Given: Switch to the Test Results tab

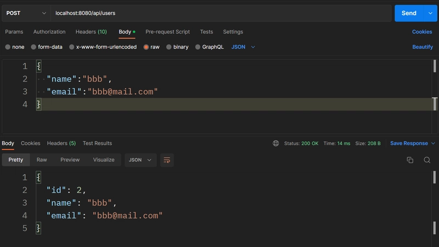Looking at the screenshot, I should coord(97,143).
